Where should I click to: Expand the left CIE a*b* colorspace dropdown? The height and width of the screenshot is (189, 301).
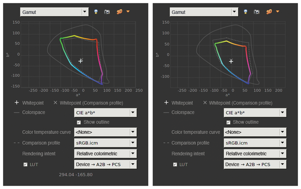tap(105, 113)
